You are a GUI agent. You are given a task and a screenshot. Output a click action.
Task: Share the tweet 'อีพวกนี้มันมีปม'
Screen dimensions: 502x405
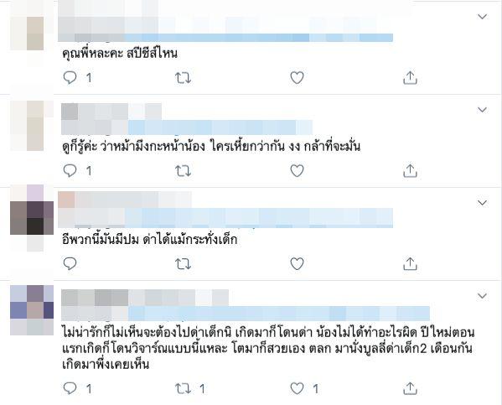click(x=410, y=263)
